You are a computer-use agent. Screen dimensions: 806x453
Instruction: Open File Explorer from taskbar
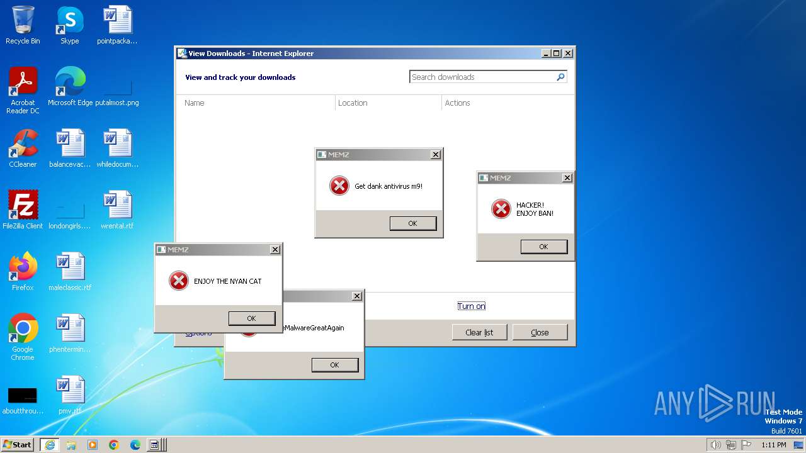pyautogui.click(x=71, y=445)
